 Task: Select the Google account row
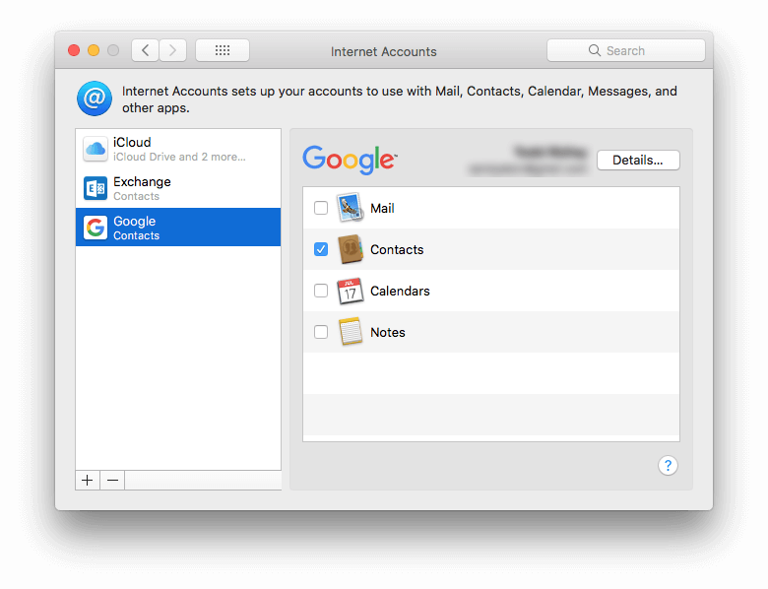[x=178, y=228]
